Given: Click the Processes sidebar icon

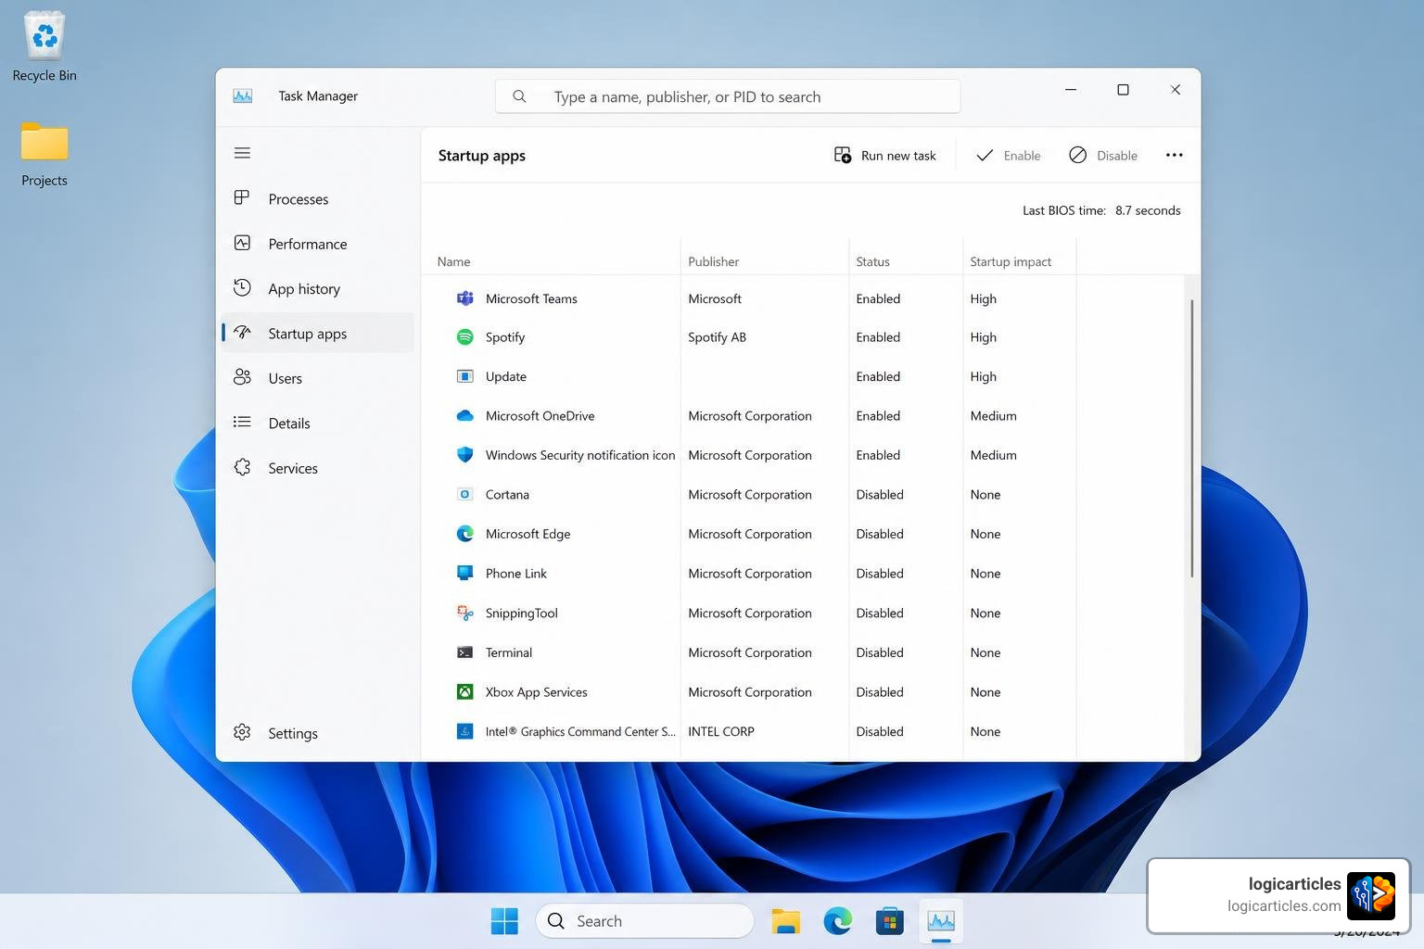Looking at the screenshot, I should pyautogui.click(x=242, y=197).
